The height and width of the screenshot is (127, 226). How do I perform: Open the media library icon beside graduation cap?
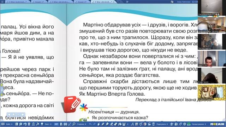pos(25,124)
